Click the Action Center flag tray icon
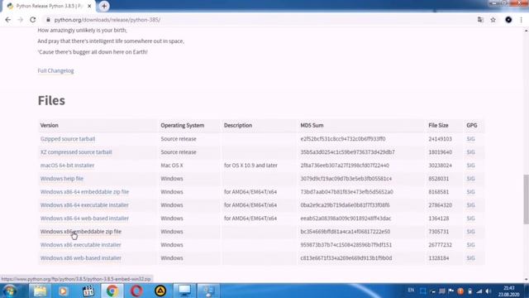The image size is (529, 298). (451, 291)
